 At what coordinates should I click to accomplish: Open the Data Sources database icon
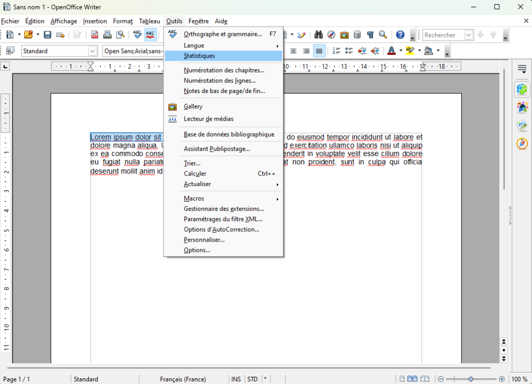[x=357, y=35]
